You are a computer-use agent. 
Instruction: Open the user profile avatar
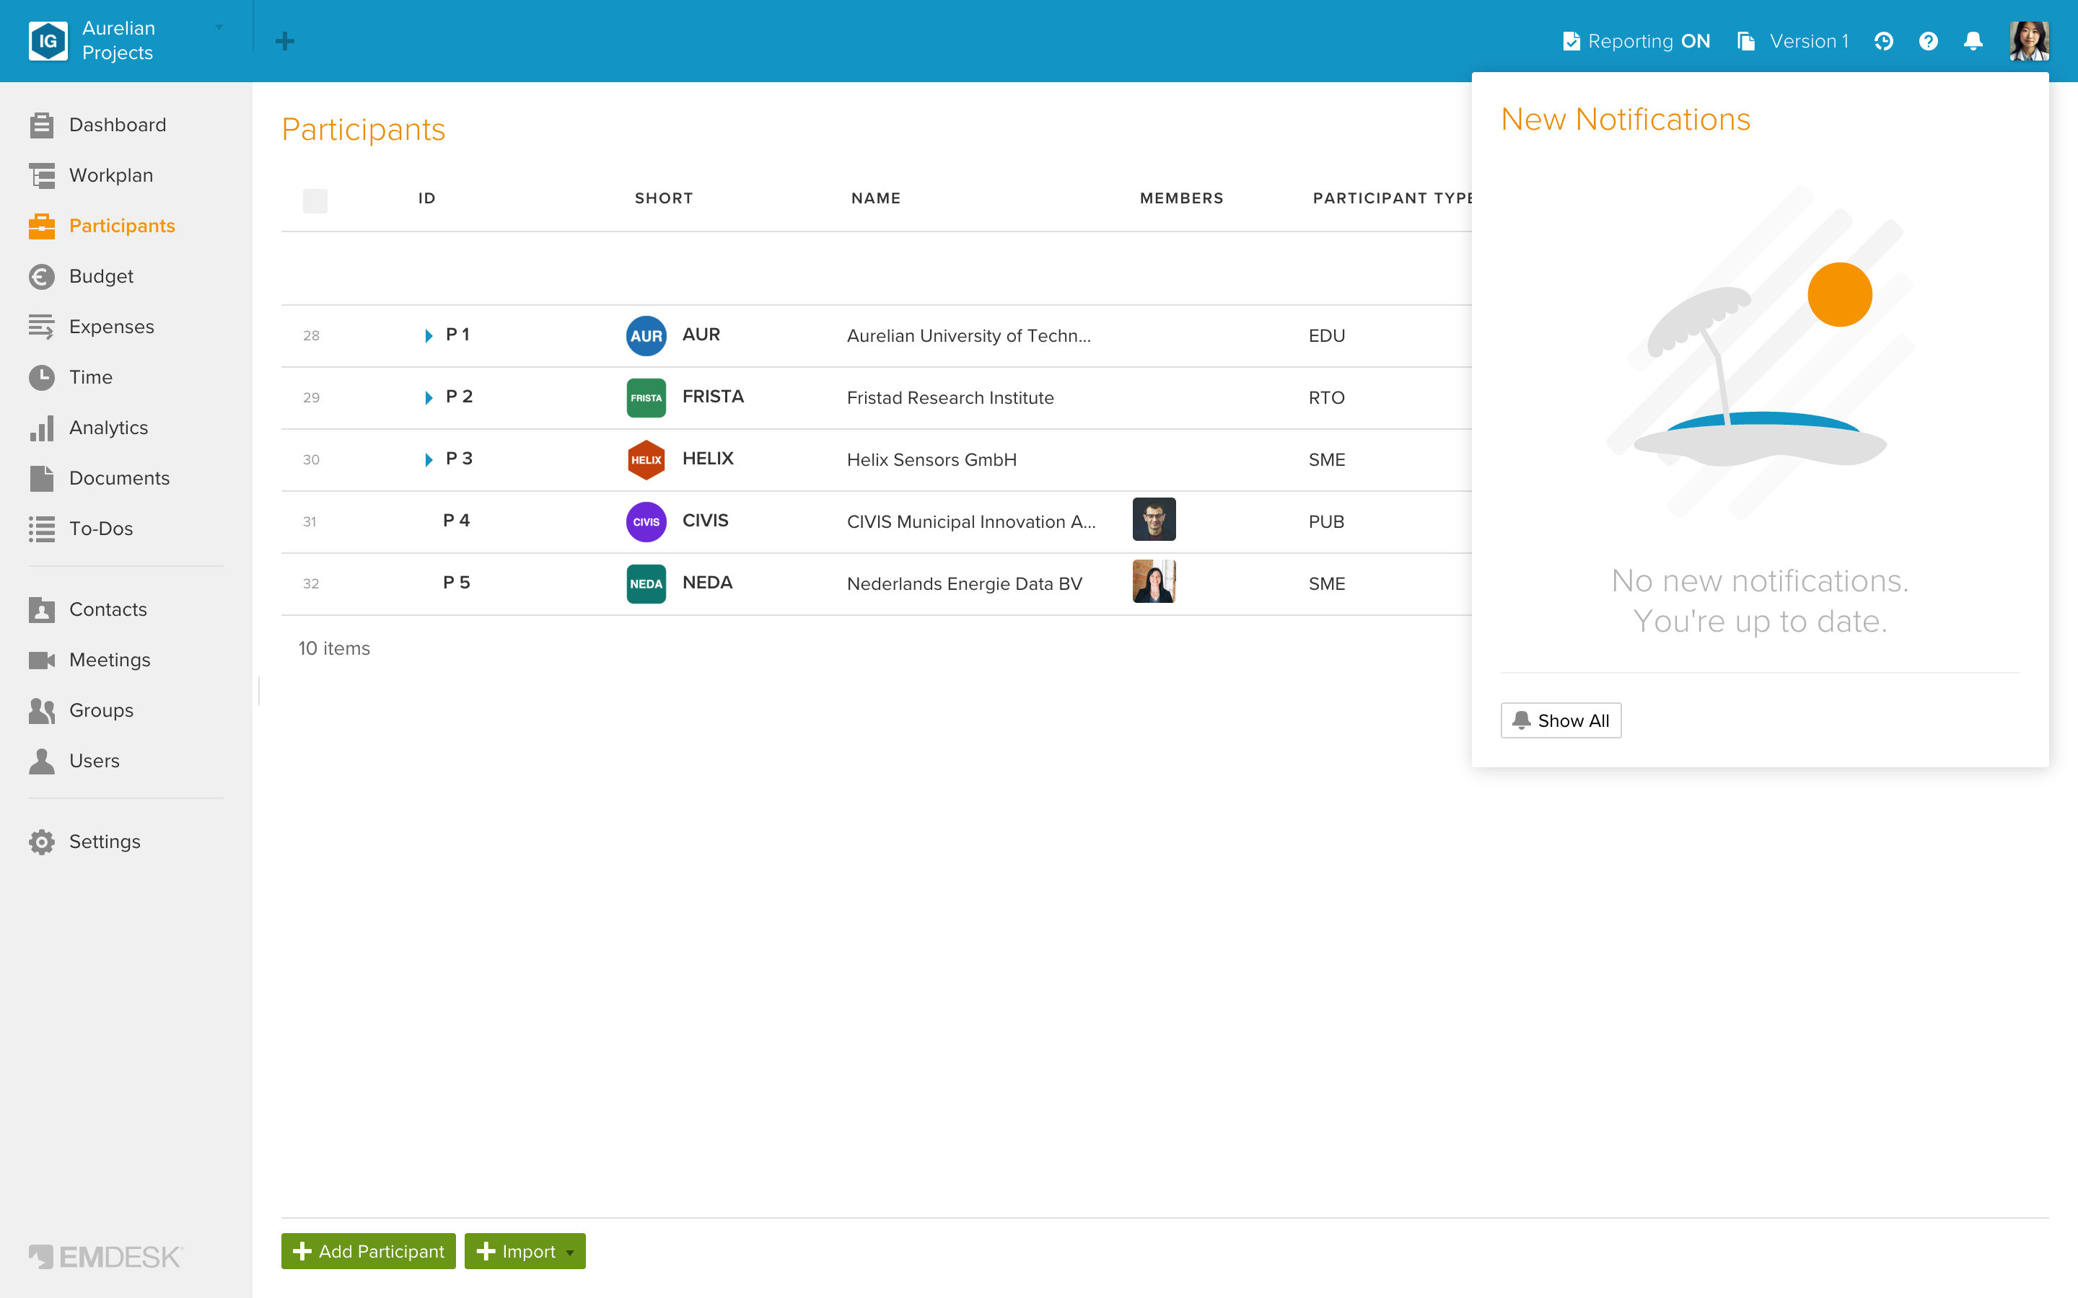[2029, 41]
